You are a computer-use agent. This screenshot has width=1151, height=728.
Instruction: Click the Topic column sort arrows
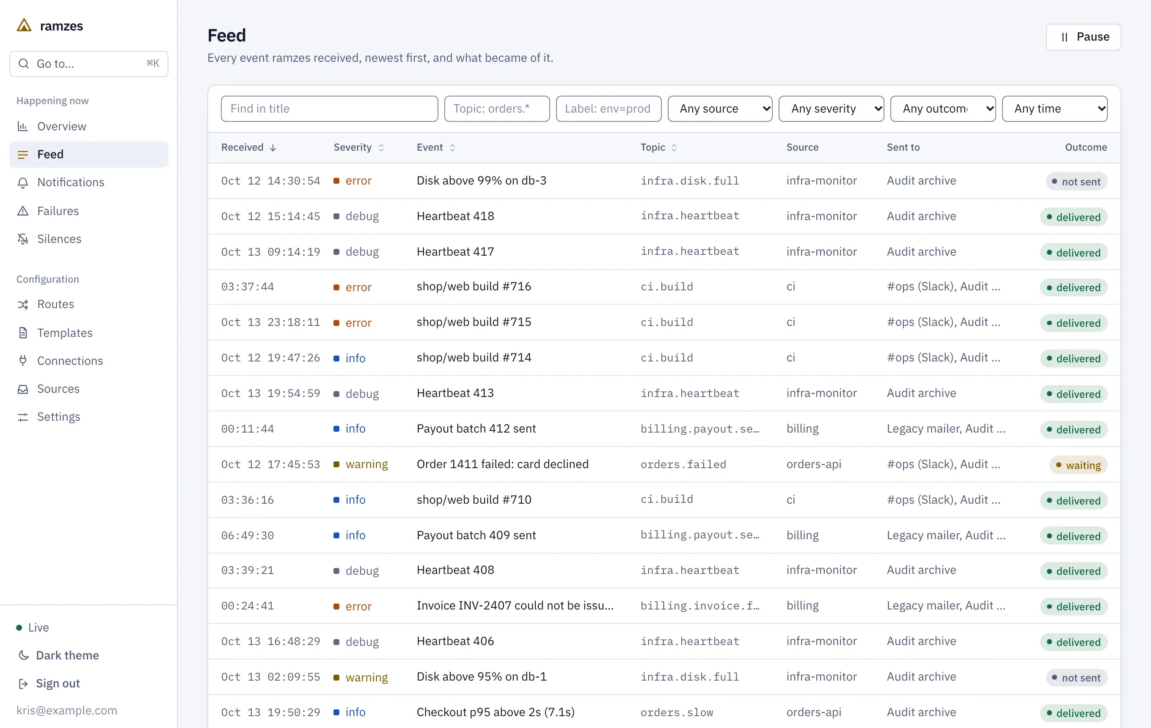tap(674, 148)
